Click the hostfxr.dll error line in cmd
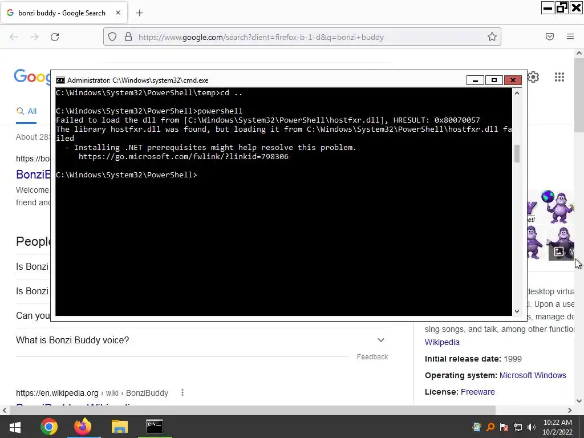584x438 pixels. (268, 120)
